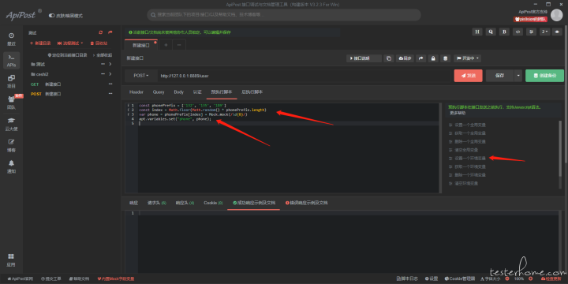Click the increase font size icon
The width and height of the screenshot is (568, 284).
531,278
